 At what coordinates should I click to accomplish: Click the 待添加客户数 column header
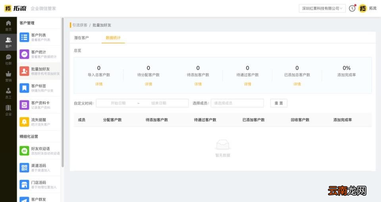(x=157, y=120)
